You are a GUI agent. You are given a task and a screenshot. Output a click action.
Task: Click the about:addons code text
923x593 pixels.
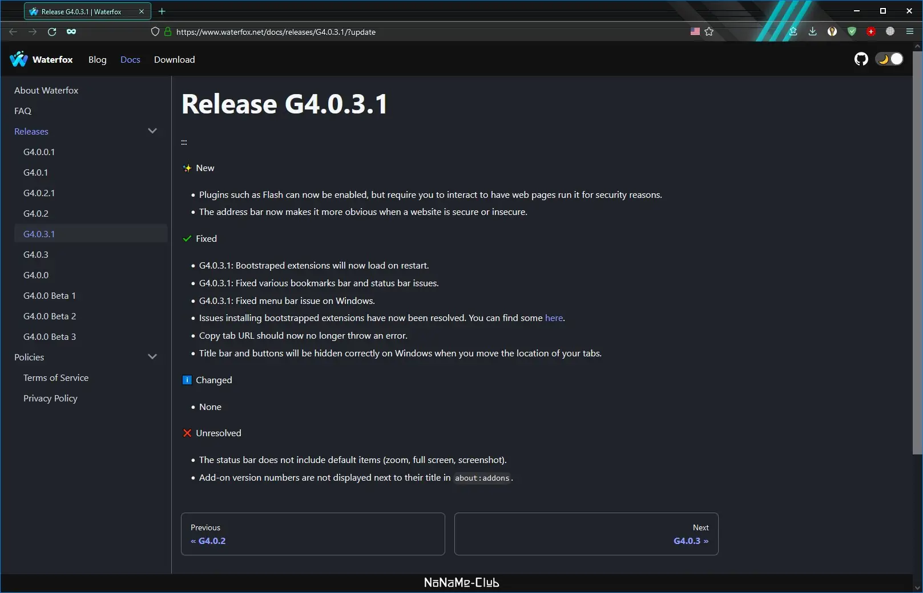click(x=482, y=478)
